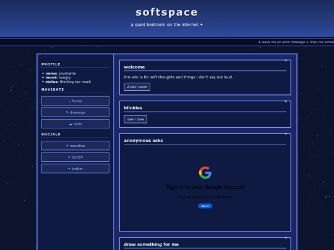The height and width of the screenshot is (250, 334).
Task: Click the PROFILE sidebar heading
Action: 51,64
